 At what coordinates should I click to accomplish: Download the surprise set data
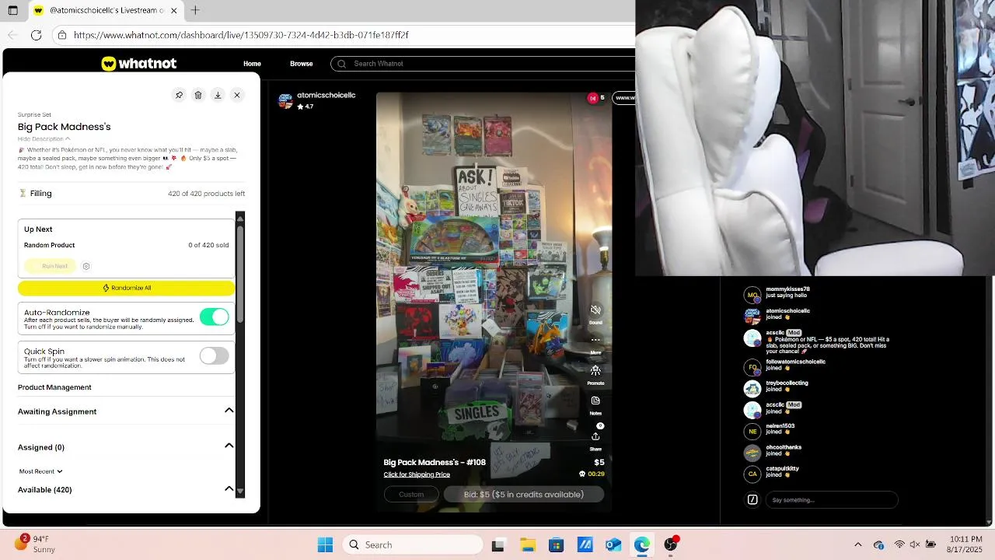click(218, 95)
